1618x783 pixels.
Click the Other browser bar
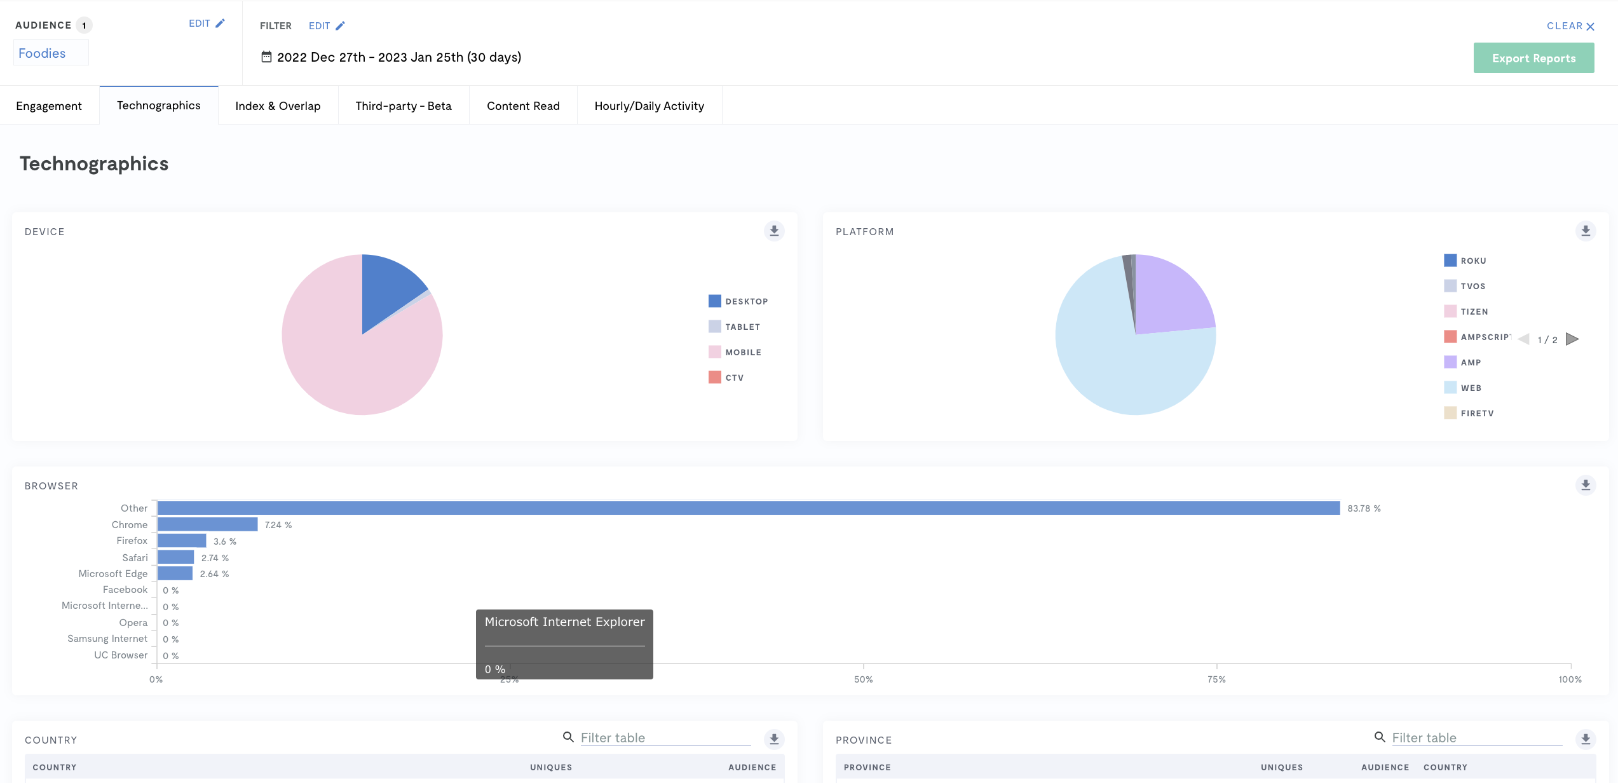coord(749,508)
